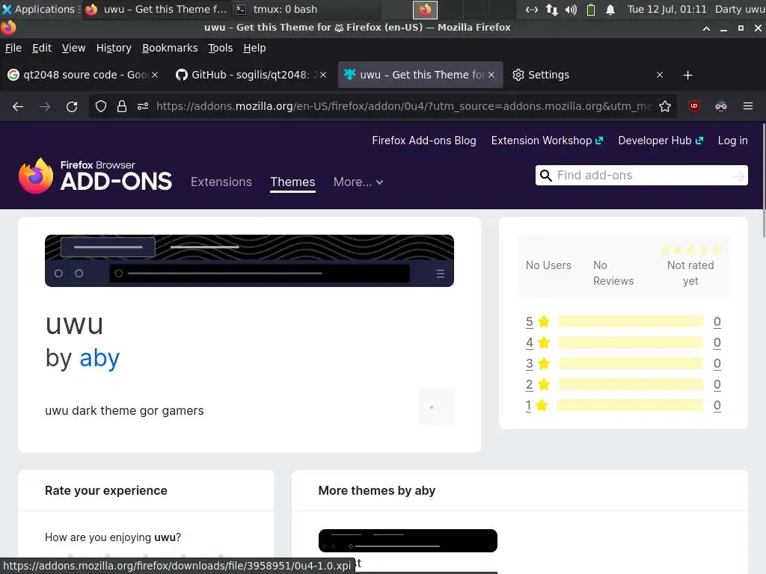Screen dimensions: 766x574
Task: Open the Firefox hamburger application menu
Action: pos(748,106)
